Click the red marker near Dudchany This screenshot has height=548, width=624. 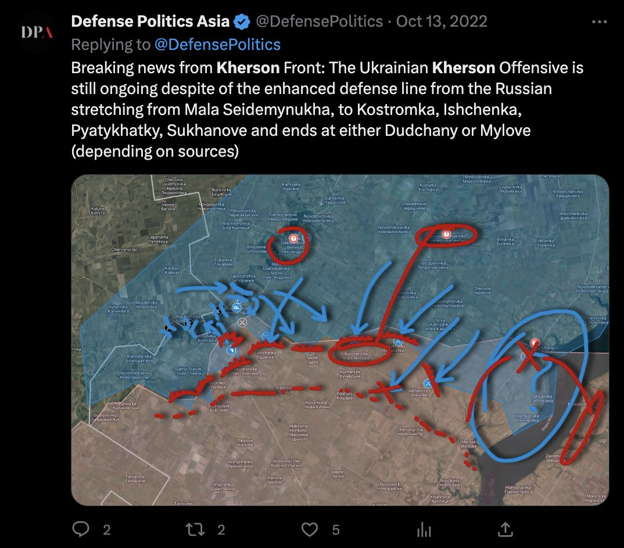pos(535,343)
